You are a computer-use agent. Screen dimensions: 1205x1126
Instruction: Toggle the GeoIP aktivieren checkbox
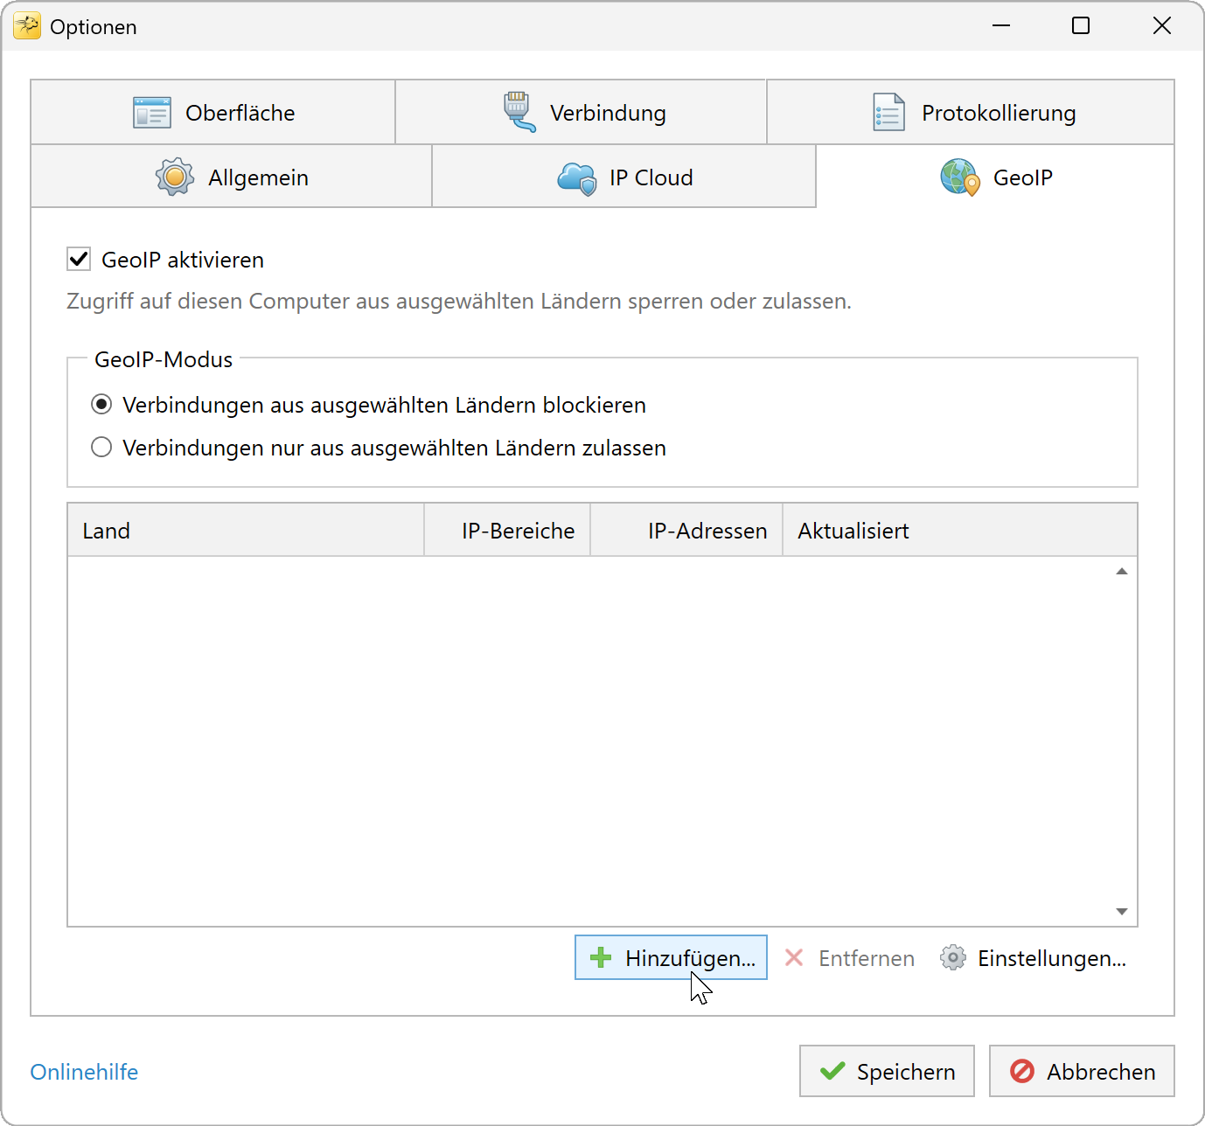pos(79,259)
